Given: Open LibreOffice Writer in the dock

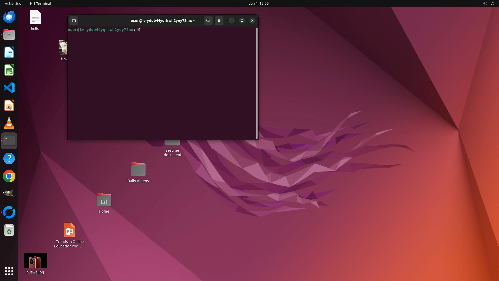Looking at the screenshot, I should click(x=9, y=53).
